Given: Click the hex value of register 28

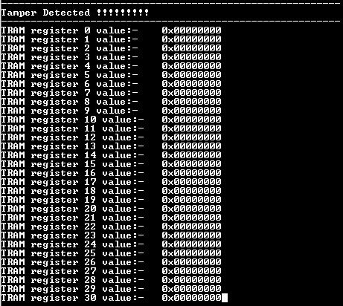Looking at the screenshot, I should coord(191,280).
